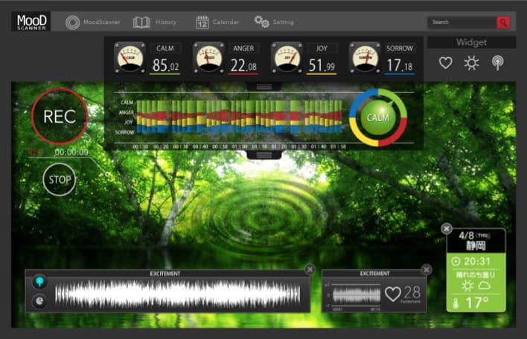This screenshot has width=527, height=339.
Task: Close the large EXCITEMENT waveform widget
Action: click(x=310, y=269)
